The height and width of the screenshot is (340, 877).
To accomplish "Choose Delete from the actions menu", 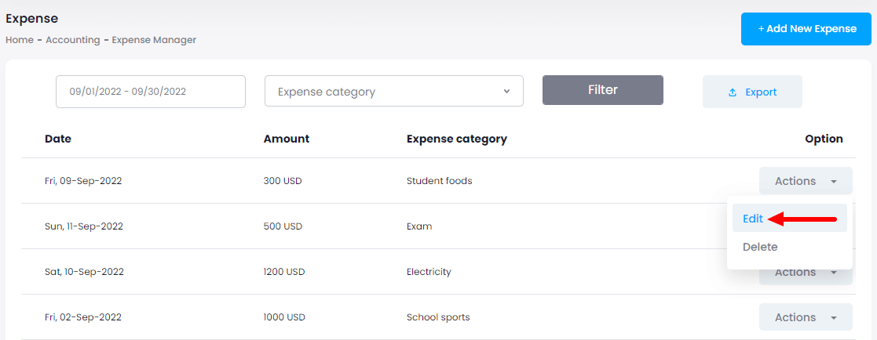I will (760, 247).
